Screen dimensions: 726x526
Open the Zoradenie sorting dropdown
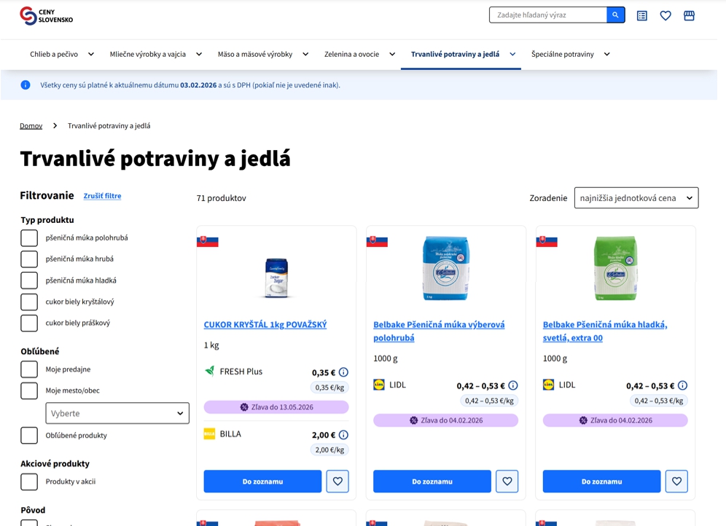(636, 197)
